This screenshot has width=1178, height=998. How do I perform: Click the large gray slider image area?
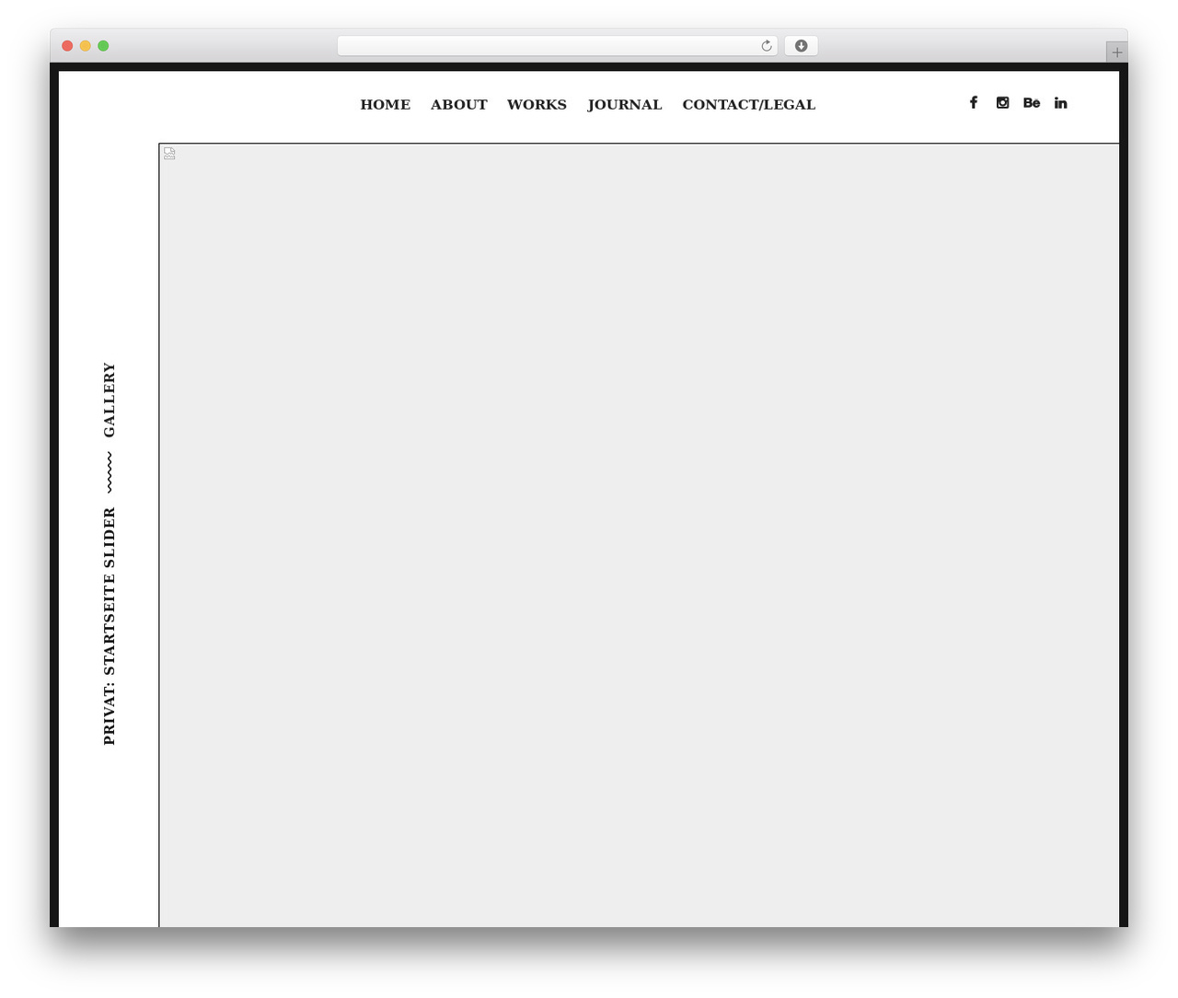(x=639, y=535)
